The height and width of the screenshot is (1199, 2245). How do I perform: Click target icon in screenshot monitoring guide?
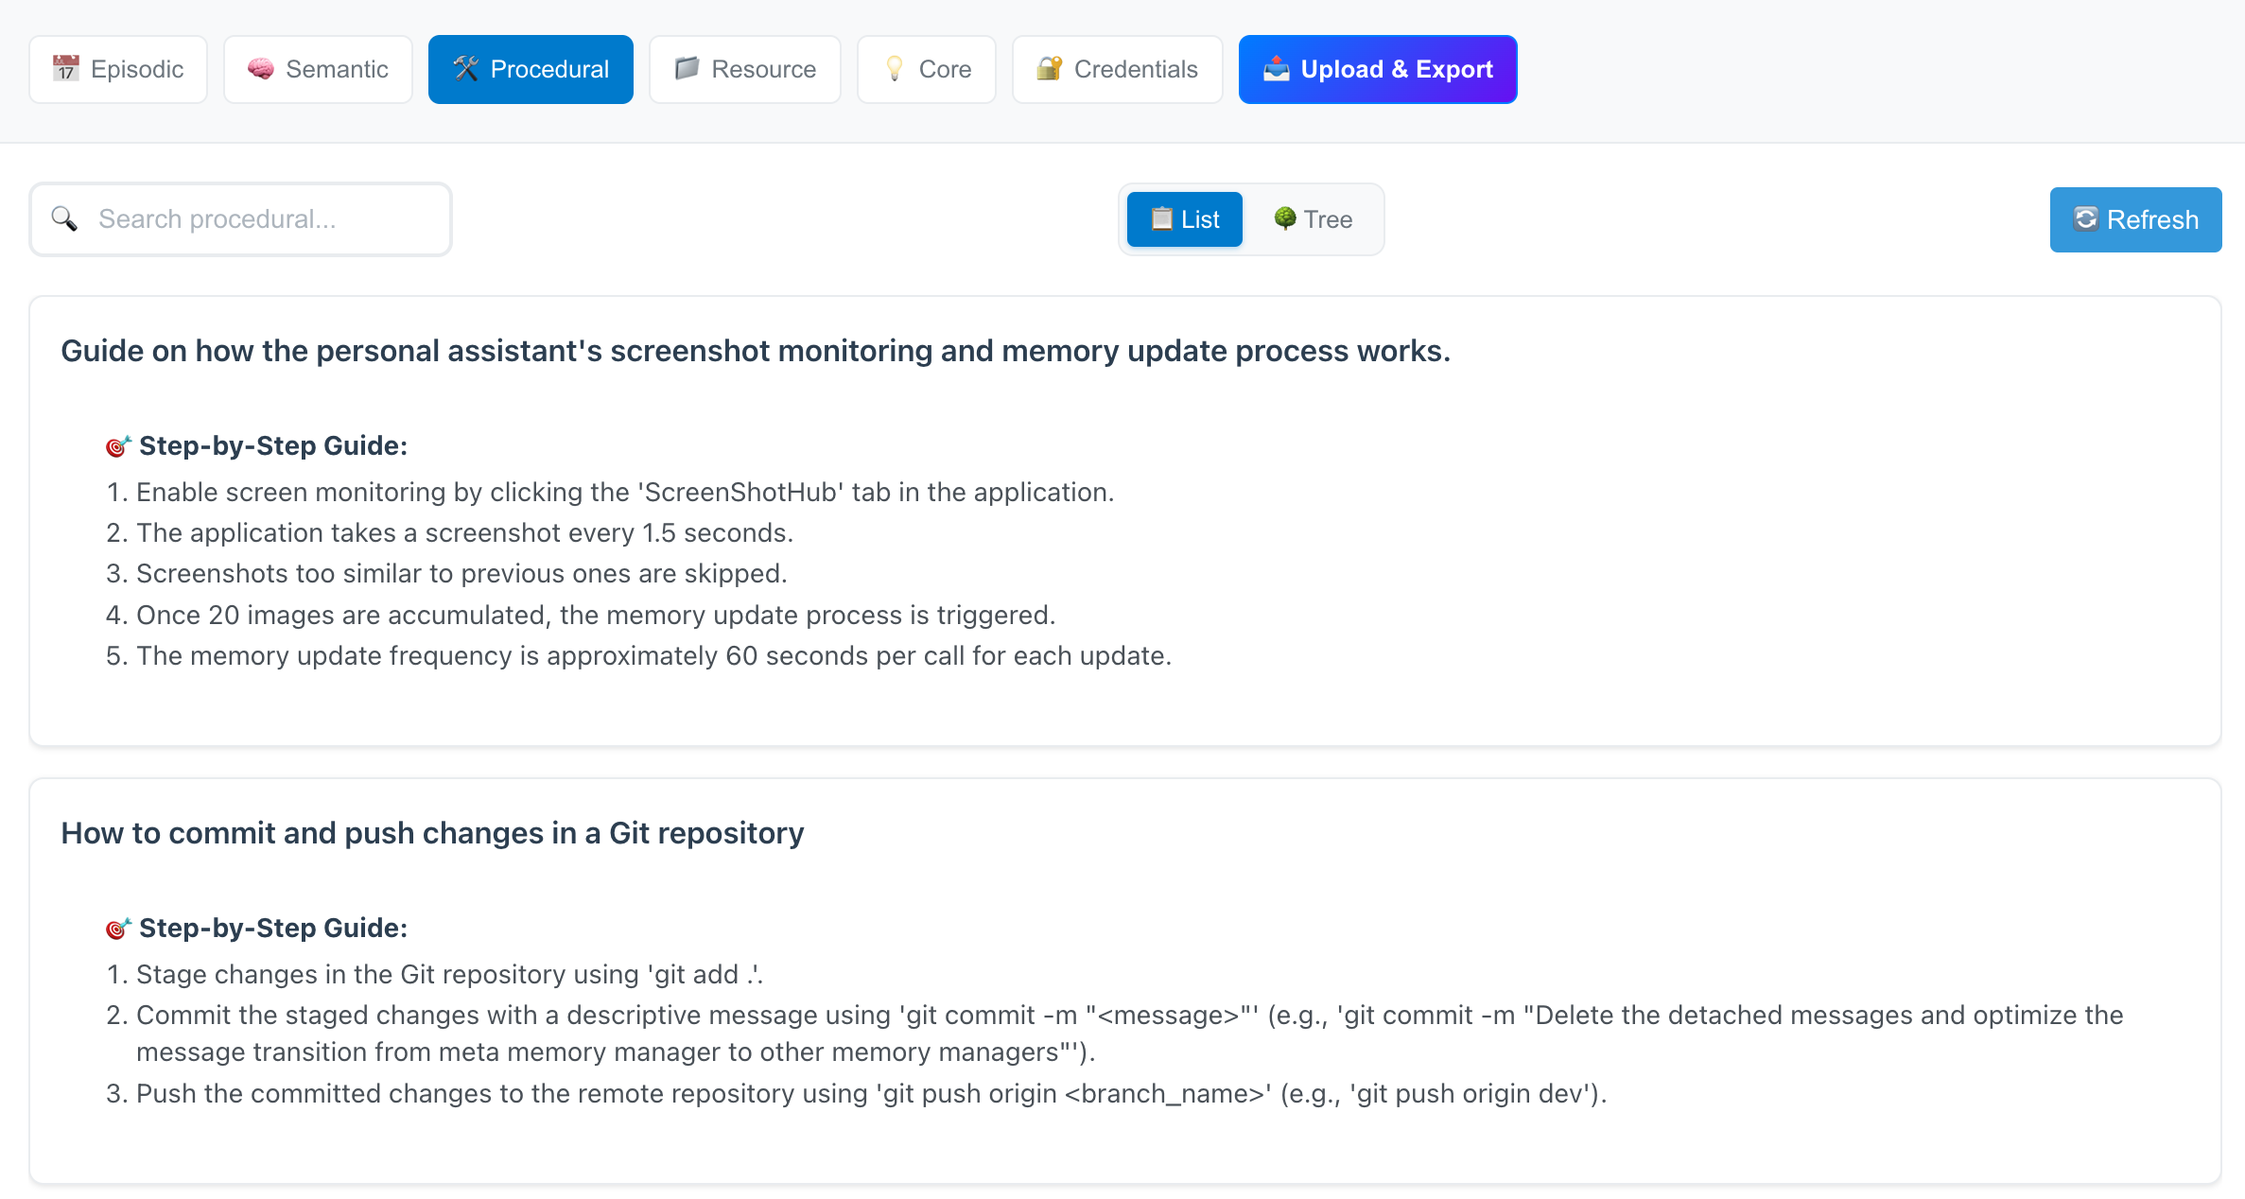(x=118, y=446)
